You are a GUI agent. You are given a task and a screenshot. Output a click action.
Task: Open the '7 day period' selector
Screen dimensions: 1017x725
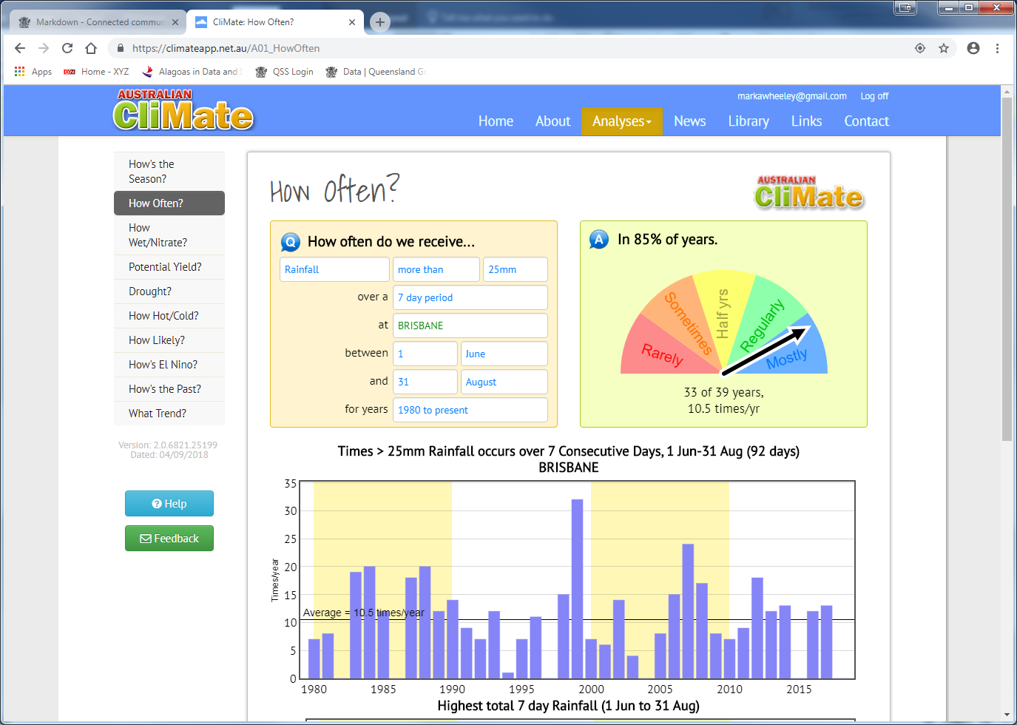470,297
